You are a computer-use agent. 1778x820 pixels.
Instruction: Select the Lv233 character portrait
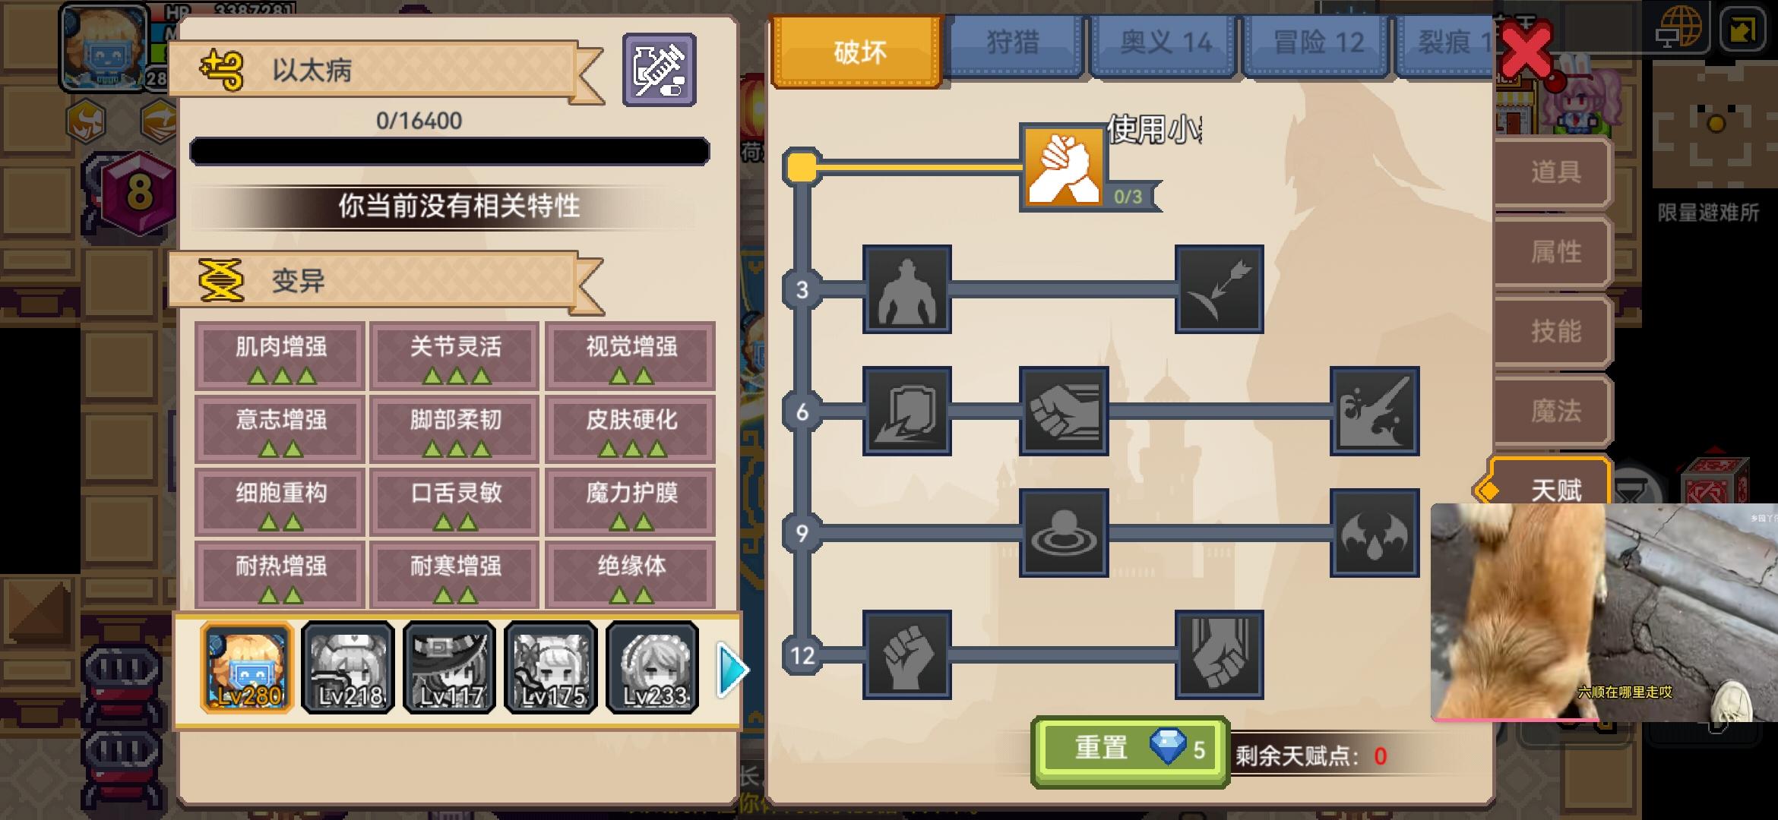coord(653,668)
